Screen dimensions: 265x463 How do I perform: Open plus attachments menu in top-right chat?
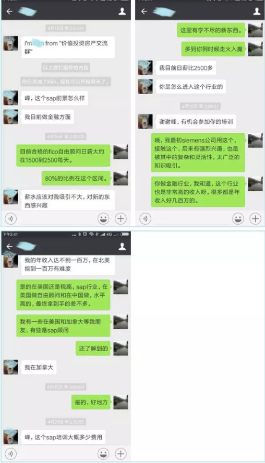click(x=255, y=219)
